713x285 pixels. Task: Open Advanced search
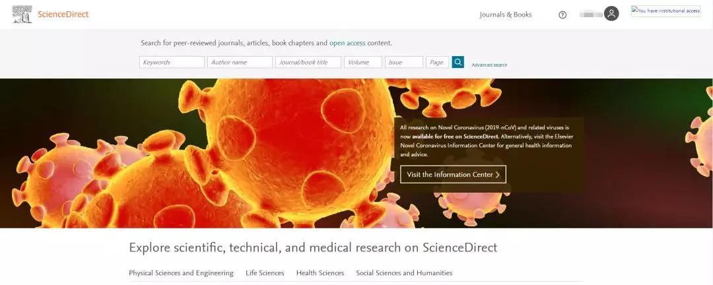click(x=489, y=65)
